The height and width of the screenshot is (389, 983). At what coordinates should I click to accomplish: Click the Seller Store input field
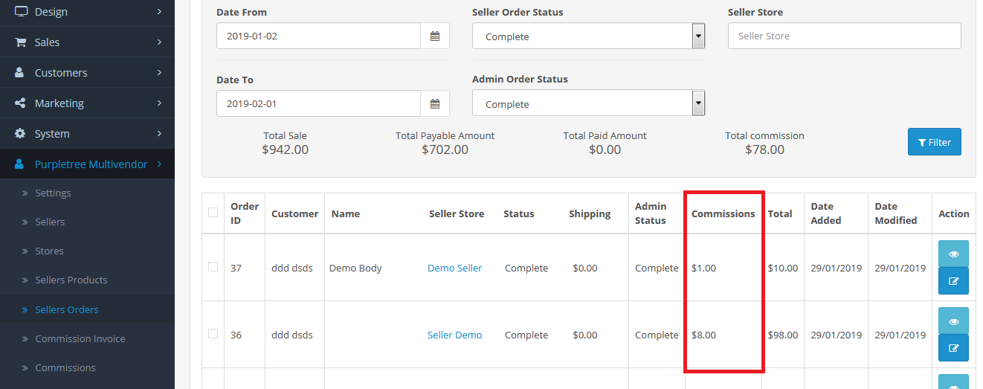[844, 36]
